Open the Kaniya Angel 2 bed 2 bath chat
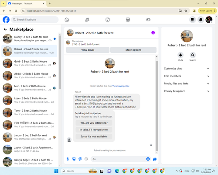Image resolution: width=218 pixels, height=175 pixels. tap(29, 162)
